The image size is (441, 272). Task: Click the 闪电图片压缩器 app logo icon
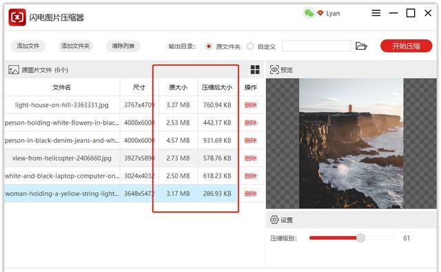coord(17,17)
